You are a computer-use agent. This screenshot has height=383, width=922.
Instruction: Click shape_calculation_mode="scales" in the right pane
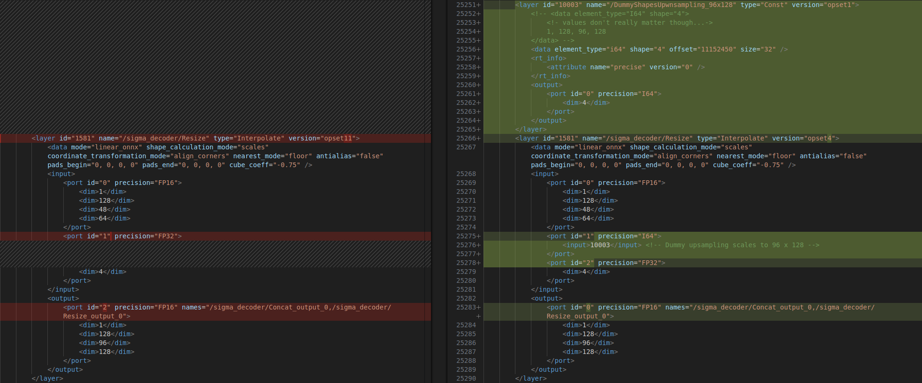tap(691, 147)
